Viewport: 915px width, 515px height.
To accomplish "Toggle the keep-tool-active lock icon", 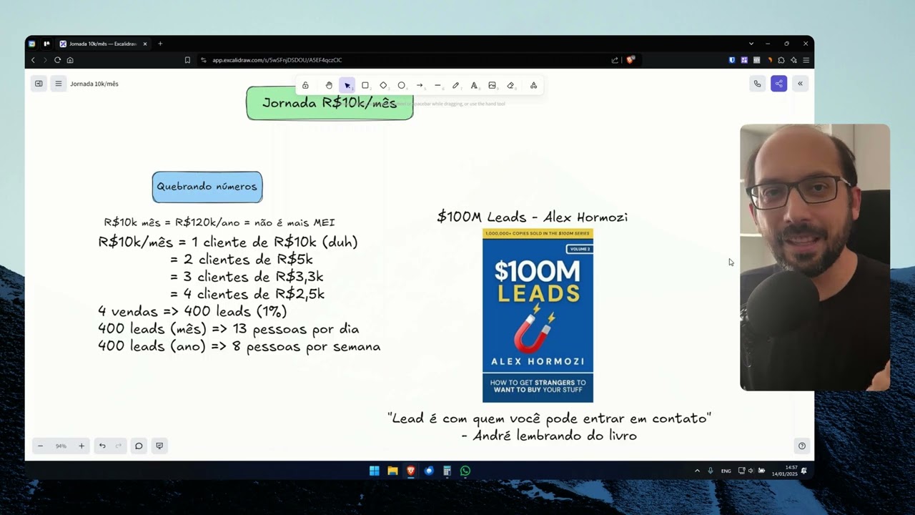I will pyautogui.click(x=305, y=85).
